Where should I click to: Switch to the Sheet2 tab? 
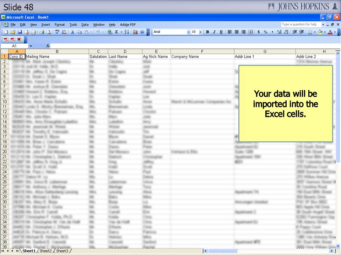(x=45, y=251)
